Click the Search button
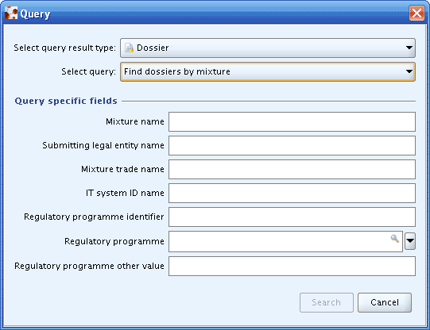 coord(327,302)
